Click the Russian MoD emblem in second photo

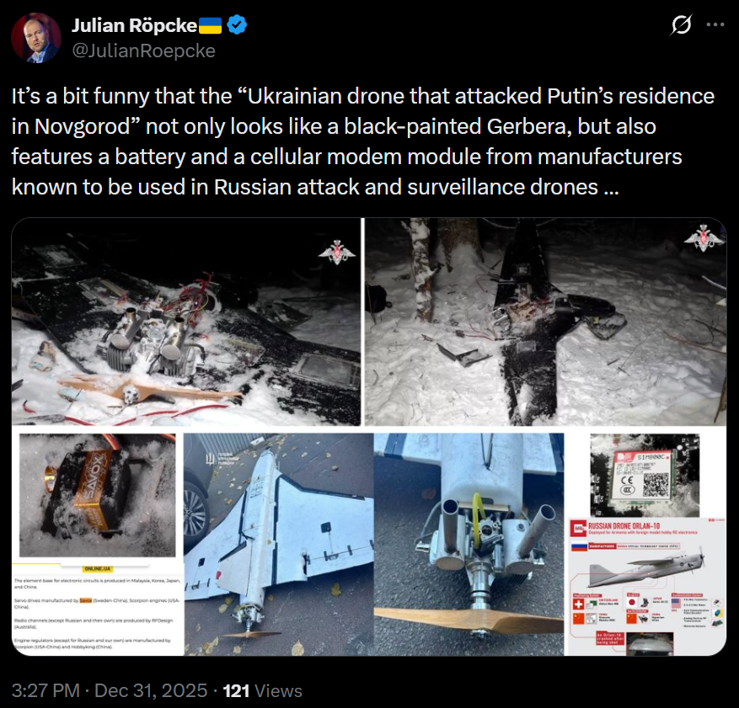click(704, 237)
